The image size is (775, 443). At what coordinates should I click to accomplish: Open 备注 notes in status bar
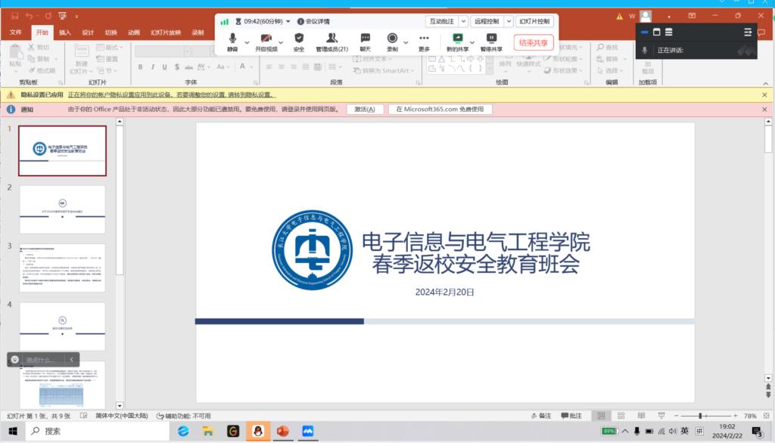click(x=540, y=416)
